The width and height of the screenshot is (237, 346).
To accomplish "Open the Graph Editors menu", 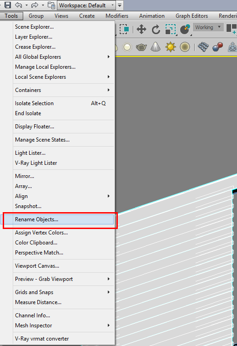I will point(192,16).
